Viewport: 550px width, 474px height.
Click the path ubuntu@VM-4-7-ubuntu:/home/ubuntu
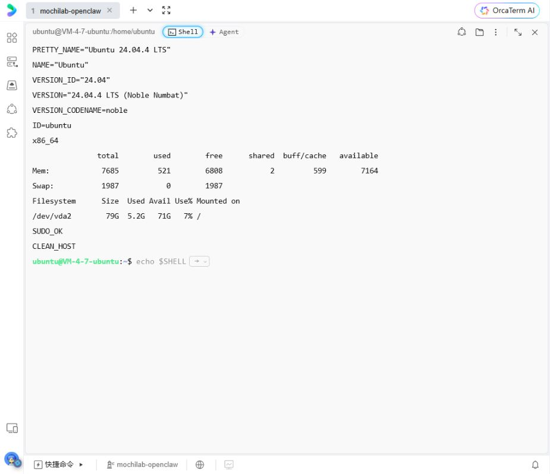pyautogui.click(x=93, y=31)
